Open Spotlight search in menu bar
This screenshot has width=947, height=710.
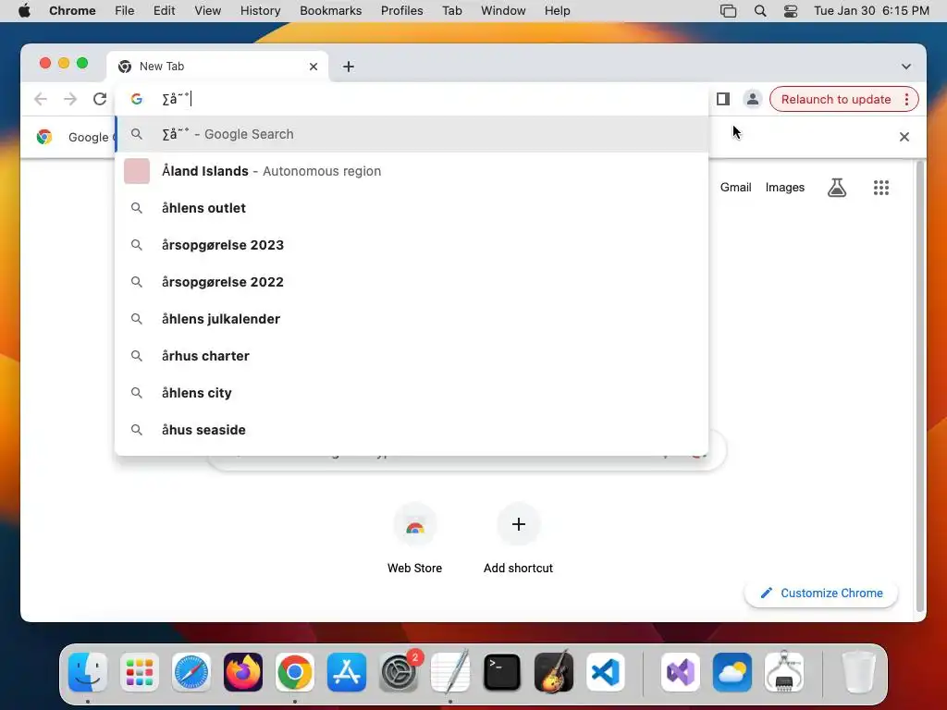pos(760,11)
